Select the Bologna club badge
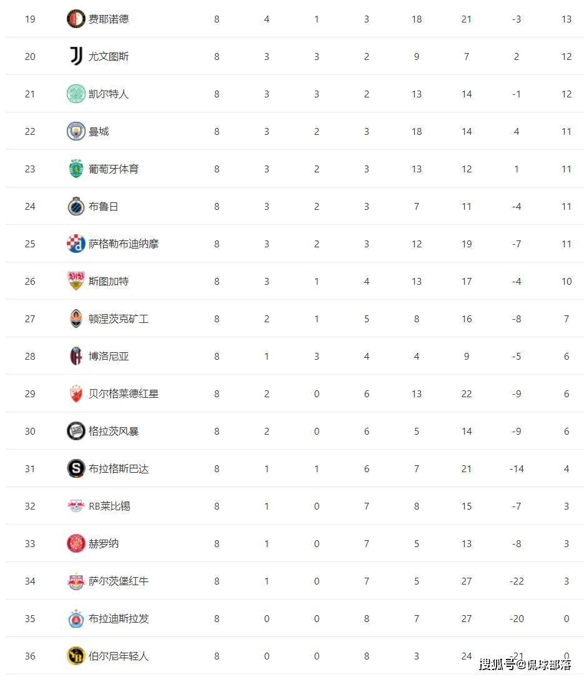Image resolution: width=584 pixels, height=677 pixels. click(x=76, y=356)
